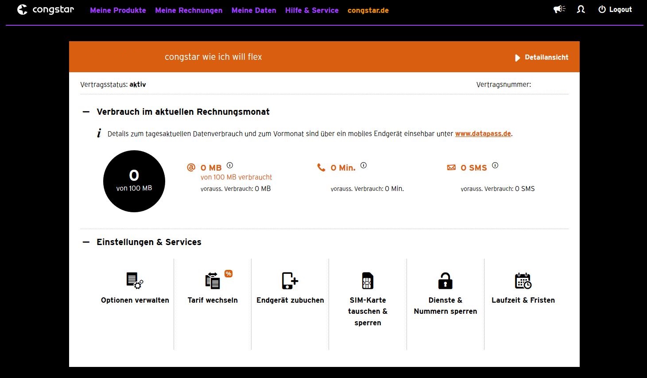Select the SIM-Karte tauschen & sperren icon
647x378 pixels.
[x=368, y=281]
